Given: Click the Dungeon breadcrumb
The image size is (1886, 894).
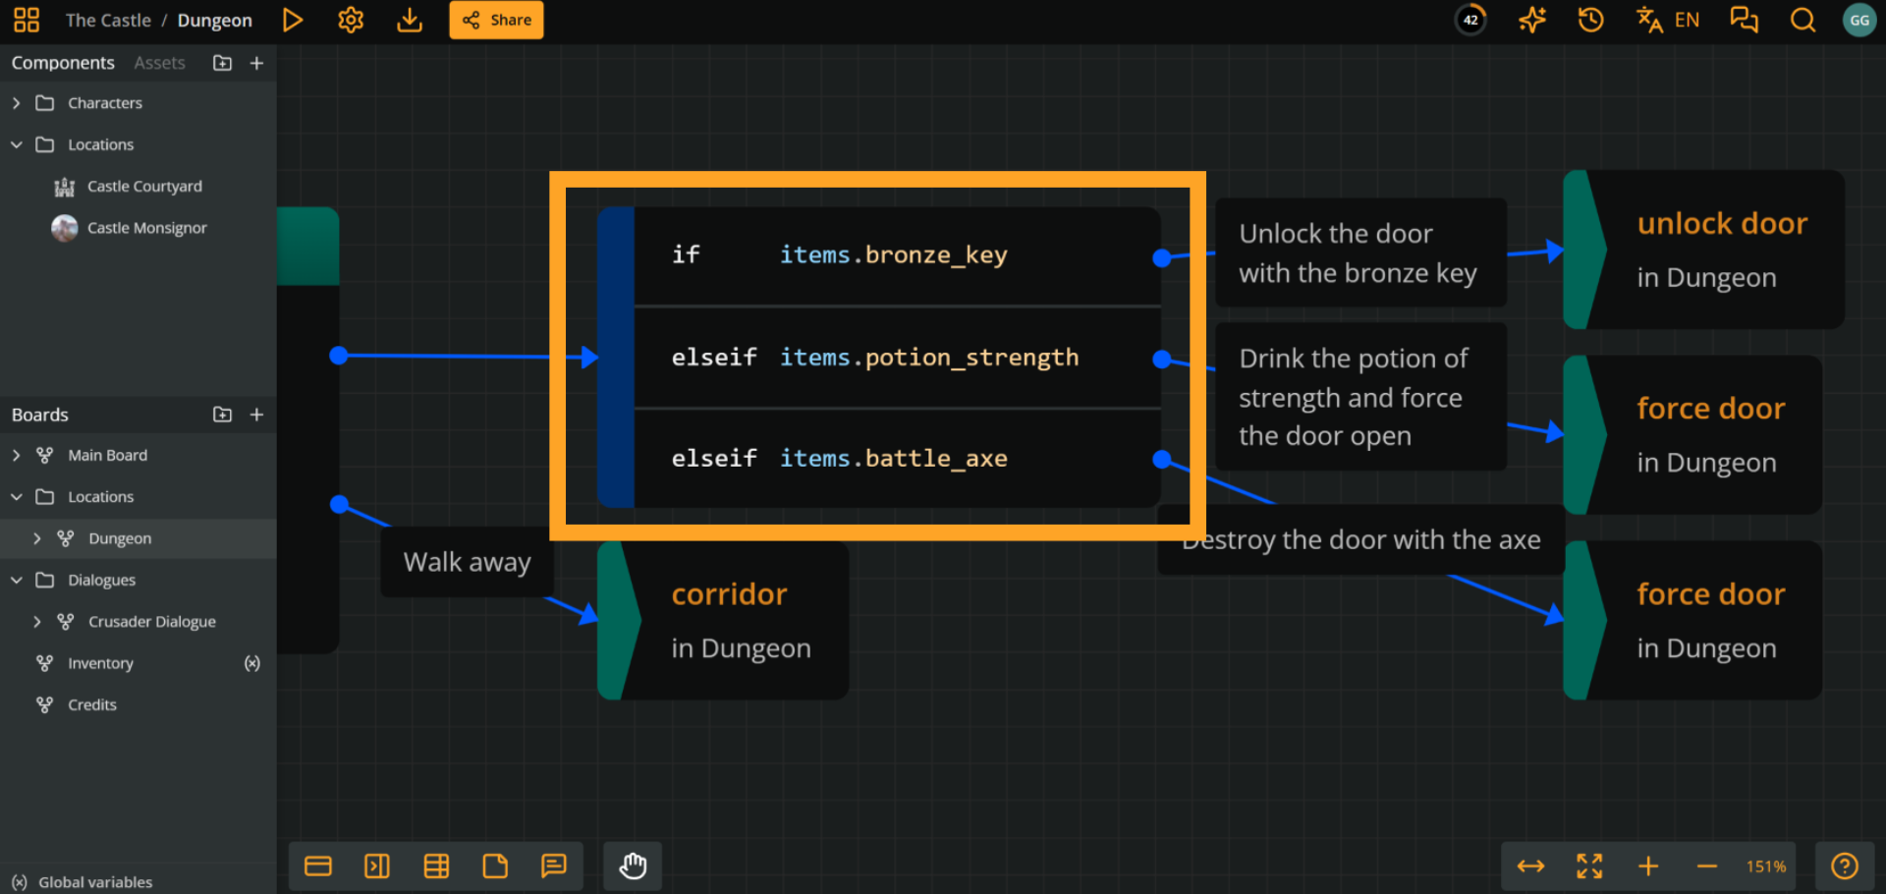Looking at the screenshot, I should coord(214,20).
